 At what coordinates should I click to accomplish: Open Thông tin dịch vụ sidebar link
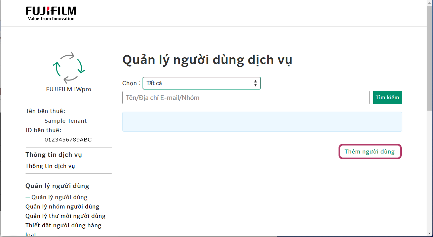pyautogui.click(x=50, y=166)
